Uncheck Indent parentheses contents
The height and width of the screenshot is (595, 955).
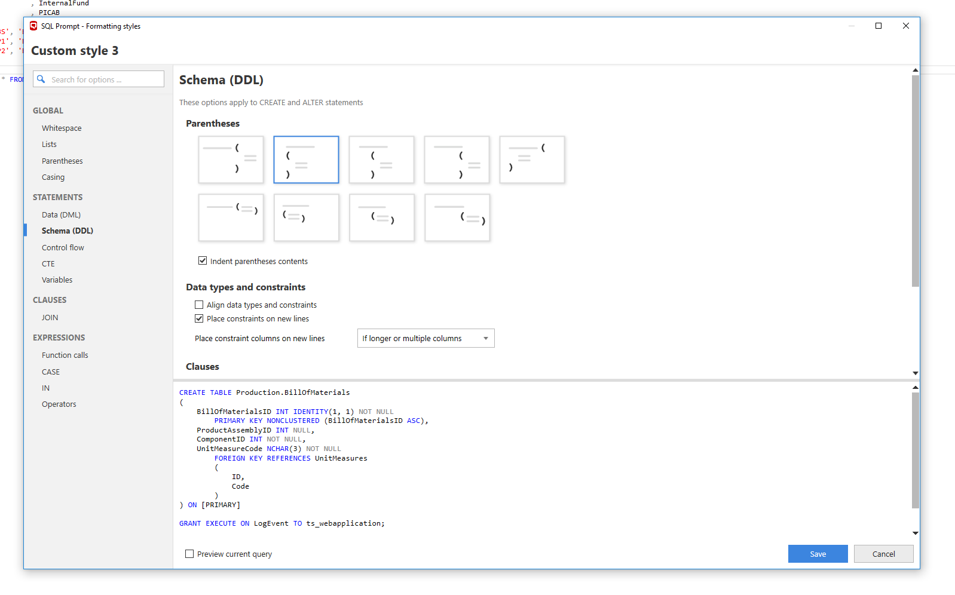click(x=203, y=261)
